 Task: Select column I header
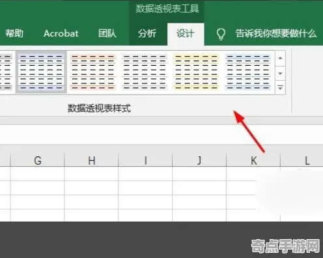(145, 161)
